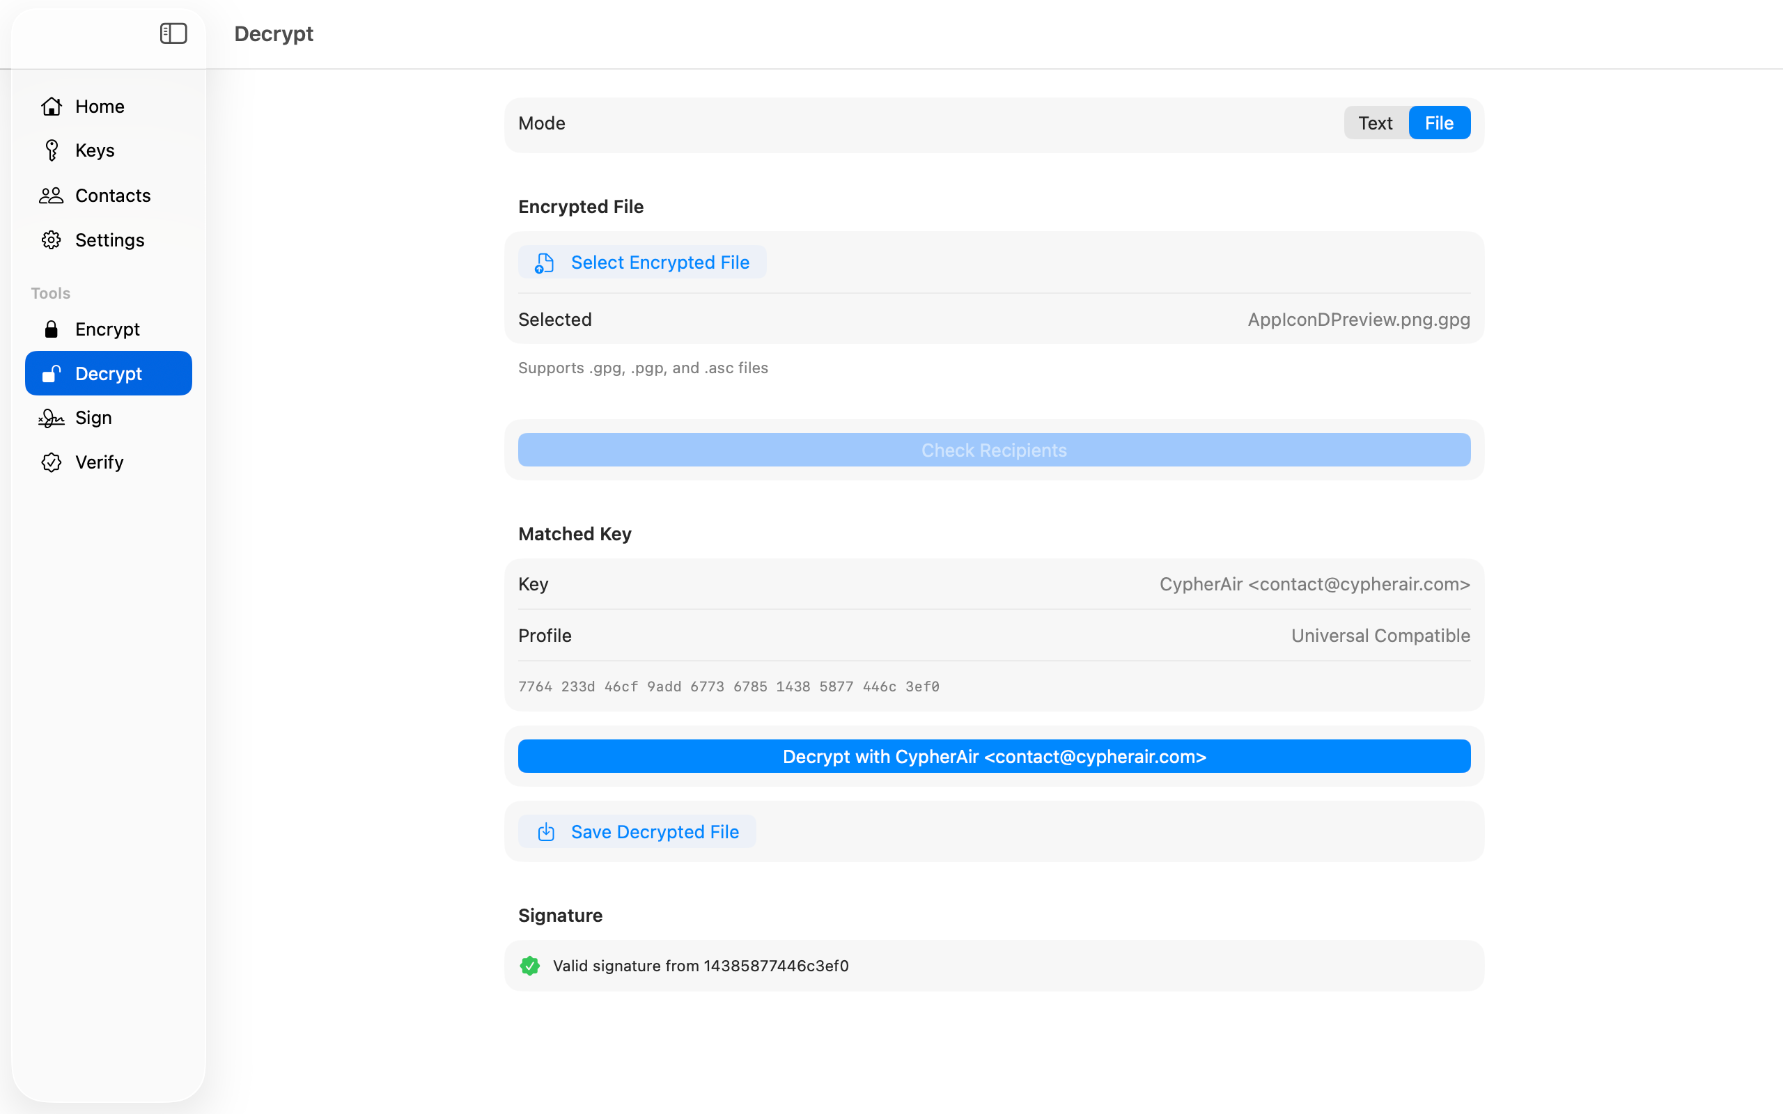This screenshot has width=1783, height=1114.
Task: Go to Contacts label in sidebar
Action: [113, 195]
